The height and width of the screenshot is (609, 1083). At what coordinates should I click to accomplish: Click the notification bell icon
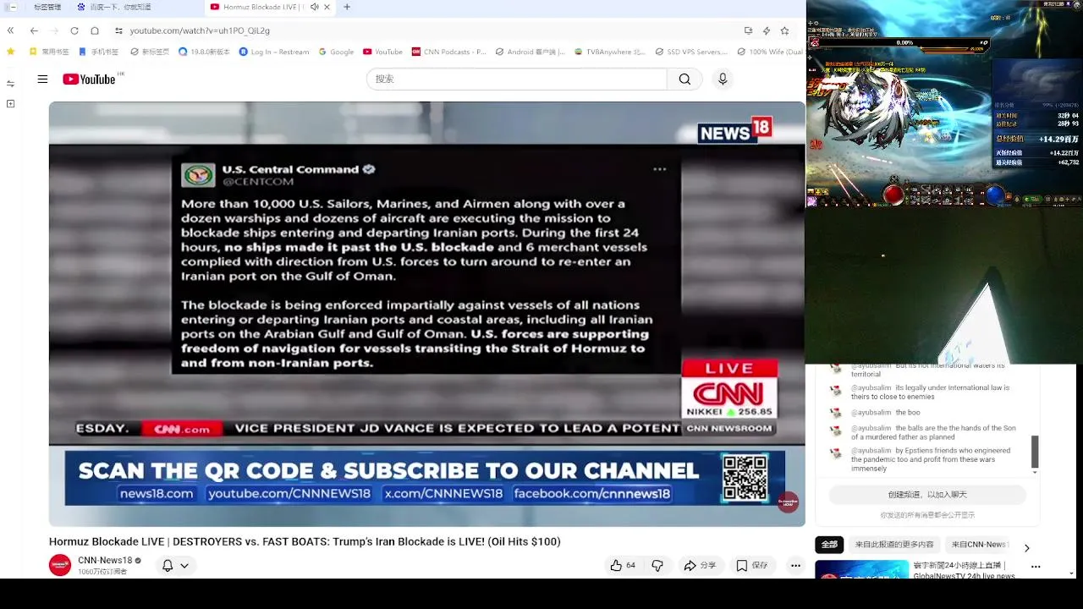[168, 565]
